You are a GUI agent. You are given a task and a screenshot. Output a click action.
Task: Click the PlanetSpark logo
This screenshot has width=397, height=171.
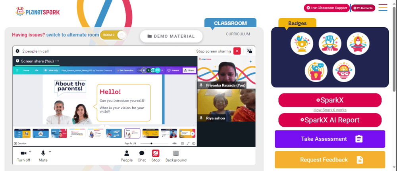tap(37, 11)
